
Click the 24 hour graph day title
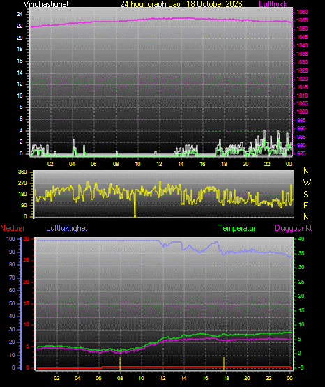pos(181,3)
